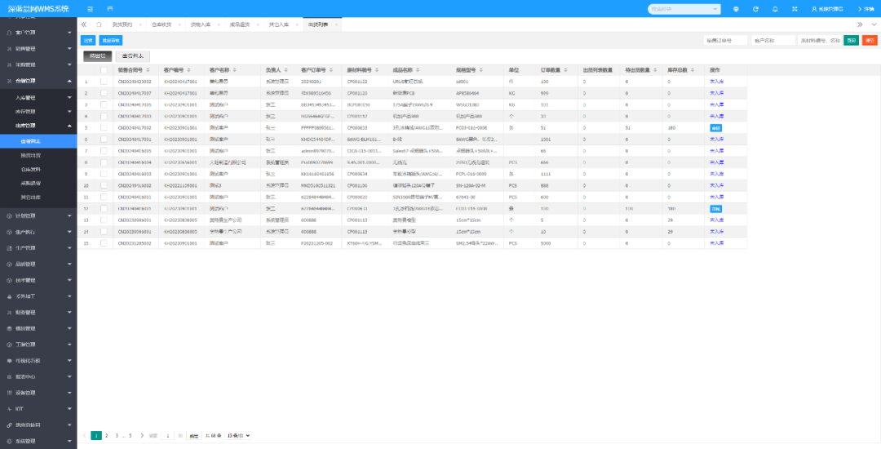The height and width of the screenshot is (449, 881).
Task: Sort by the 销售合同号 column sort icon
Action: pos(148,70)
